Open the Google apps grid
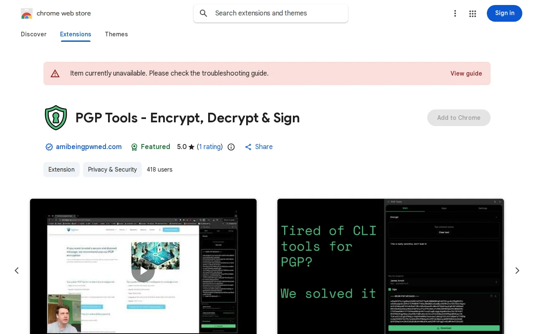 [473, 13]
